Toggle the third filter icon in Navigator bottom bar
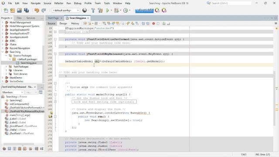Image resolution: width=279 pixels, height=157 pixels. coord(14,149)
